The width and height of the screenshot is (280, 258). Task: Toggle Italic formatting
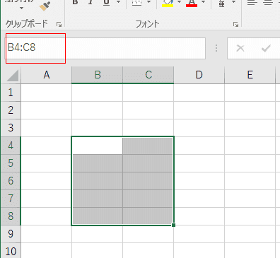click(x=91, y=2)
